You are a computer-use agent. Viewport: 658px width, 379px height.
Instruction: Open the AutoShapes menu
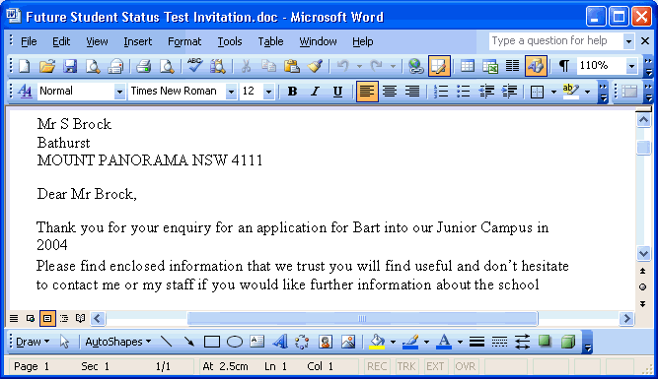click(118, 342)
